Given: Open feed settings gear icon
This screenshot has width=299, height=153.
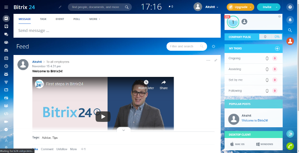Looking at the screenshot, I should pyautogui.click(x=214, y=47).
